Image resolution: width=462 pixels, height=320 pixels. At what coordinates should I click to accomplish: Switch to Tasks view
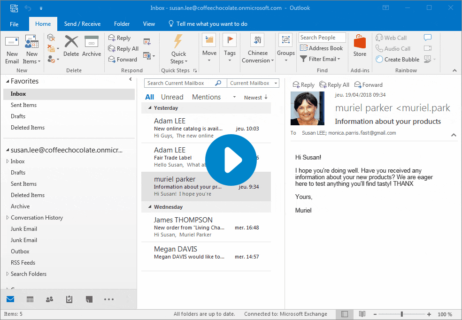coord(69,299)
